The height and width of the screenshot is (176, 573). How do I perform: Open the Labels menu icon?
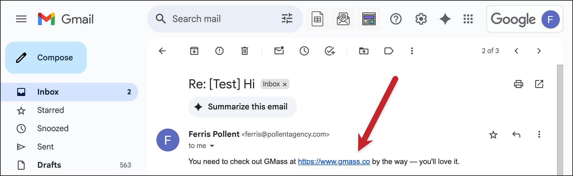(389, 51)
